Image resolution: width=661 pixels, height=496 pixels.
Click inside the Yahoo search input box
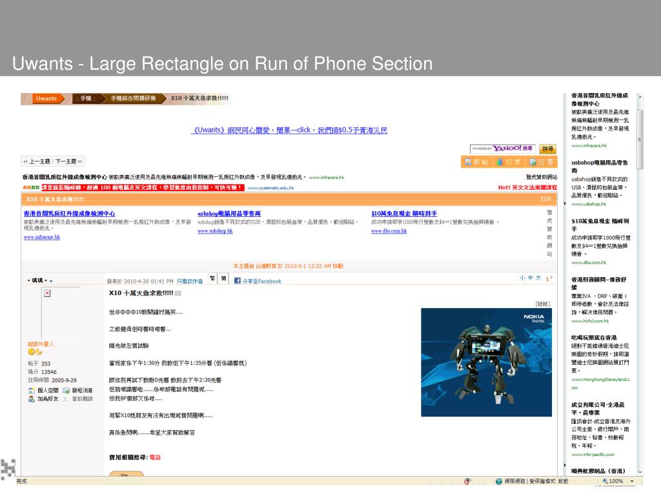(502, 149)
